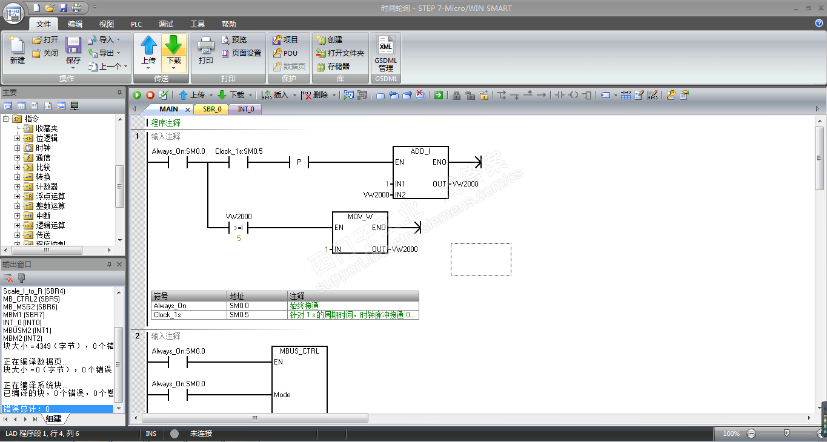Expand 比较 compare tree node
This screenshot has width=827, height=442.
[18, 167]
